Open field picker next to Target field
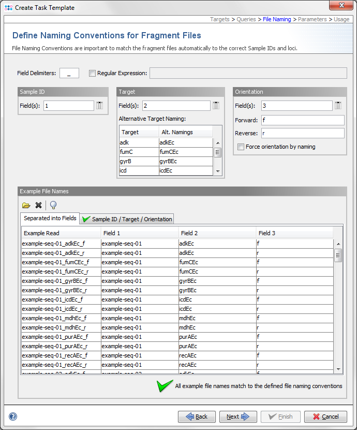Screen dimensions: 357x430 tap(216, 106)
